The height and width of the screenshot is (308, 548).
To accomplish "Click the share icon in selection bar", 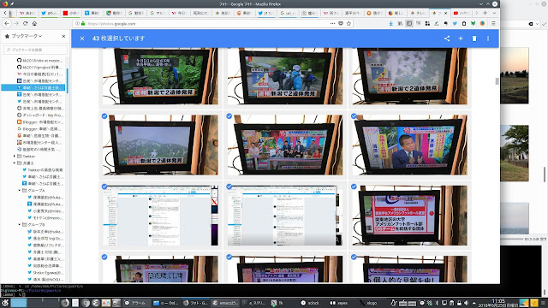I will (x=447, y=38).
